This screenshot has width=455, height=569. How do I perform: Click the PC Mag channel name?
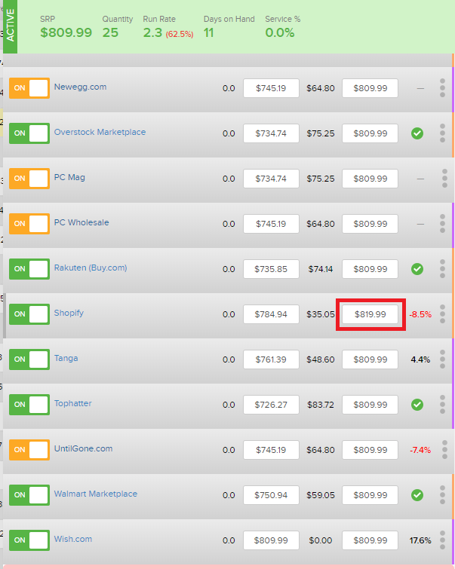coord(69,177)
